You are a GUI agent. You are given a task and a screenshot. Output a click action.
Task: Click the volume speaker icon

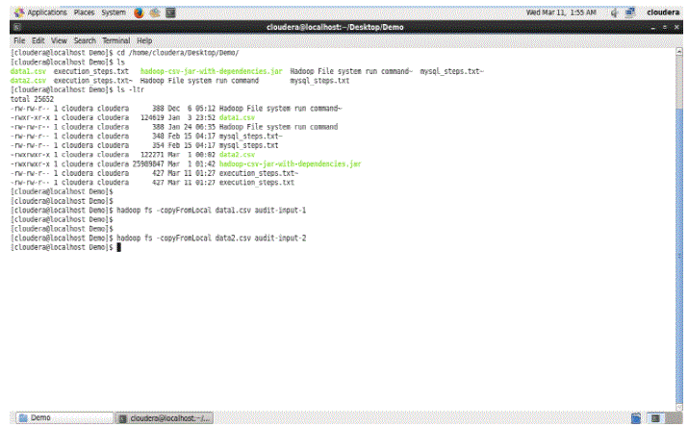point(614,12)
